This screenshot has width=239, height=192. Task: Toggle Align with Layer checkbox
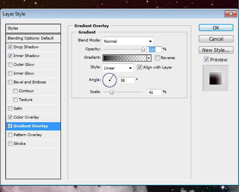pyautogui.click(x=139, y=67)
